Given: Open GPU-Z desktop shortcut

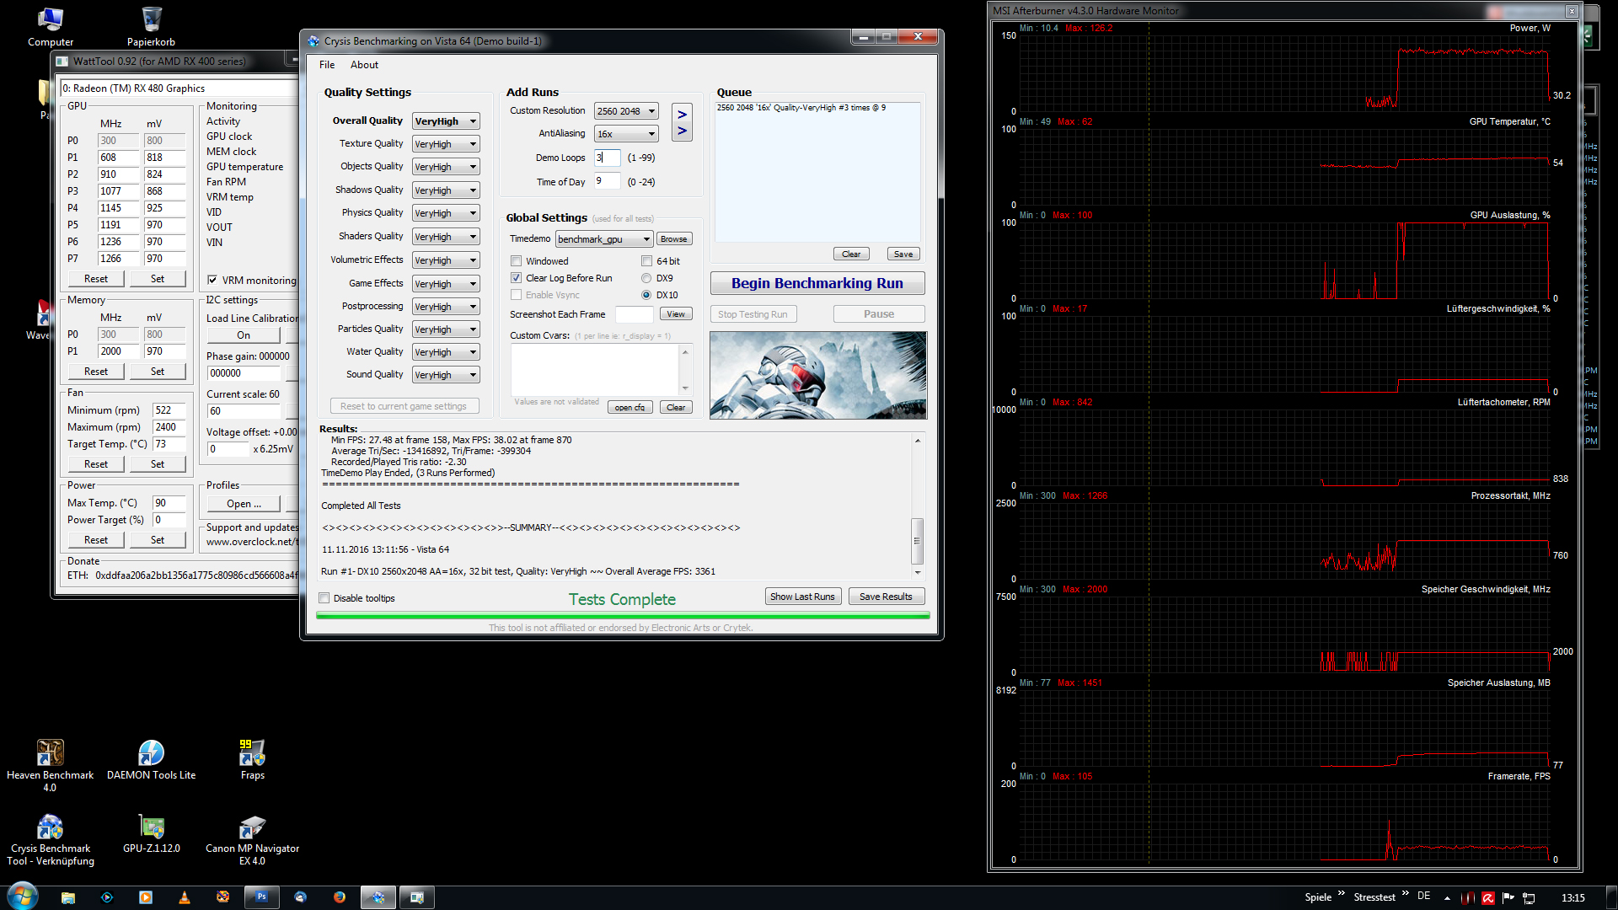Looking at the screenshot, I should (x=151, y=827).
